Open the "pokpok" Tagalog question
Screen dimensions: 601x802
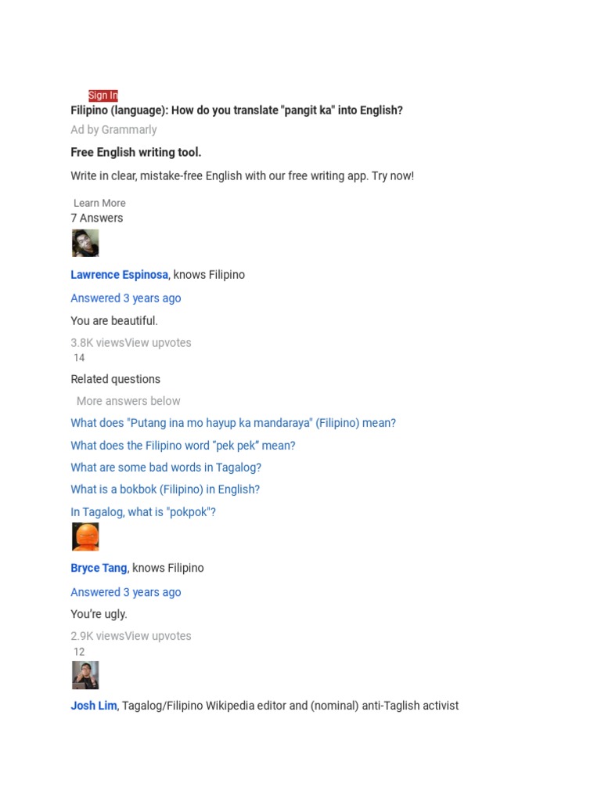coord(143,512)
